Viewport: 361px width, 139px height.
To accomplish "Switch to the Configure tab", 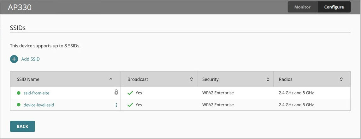I will coord(334,7).
